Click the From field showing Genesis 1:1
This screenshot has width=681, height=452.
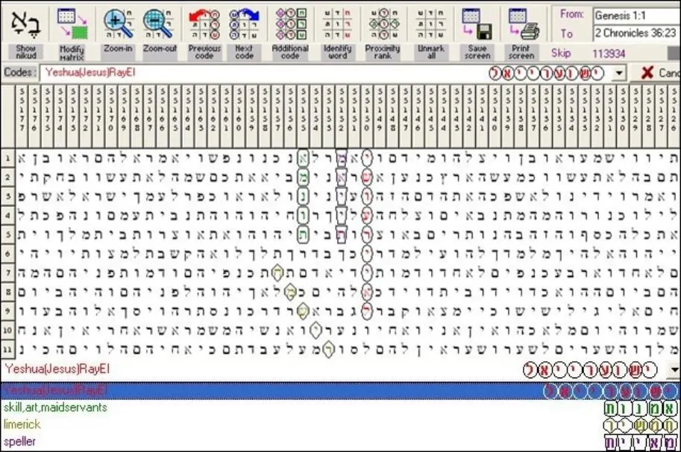[637, 16]
